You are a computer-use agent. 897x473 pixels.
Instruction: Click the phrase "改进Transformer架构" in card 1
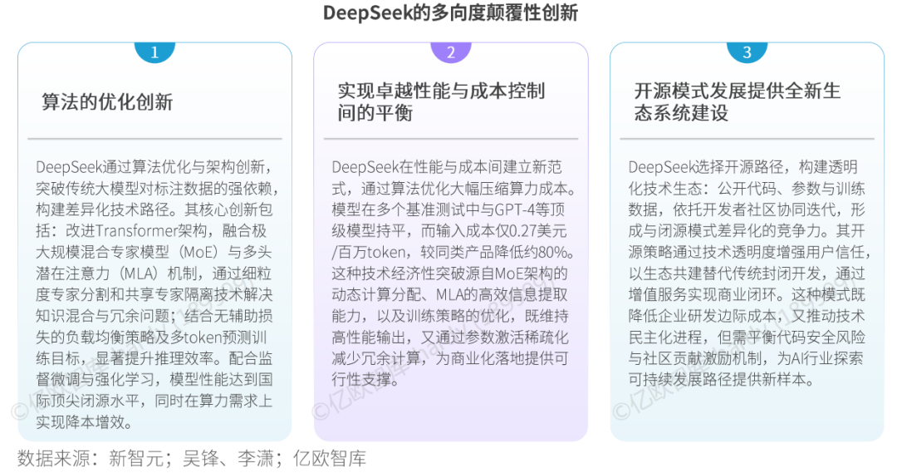point(136,231)
